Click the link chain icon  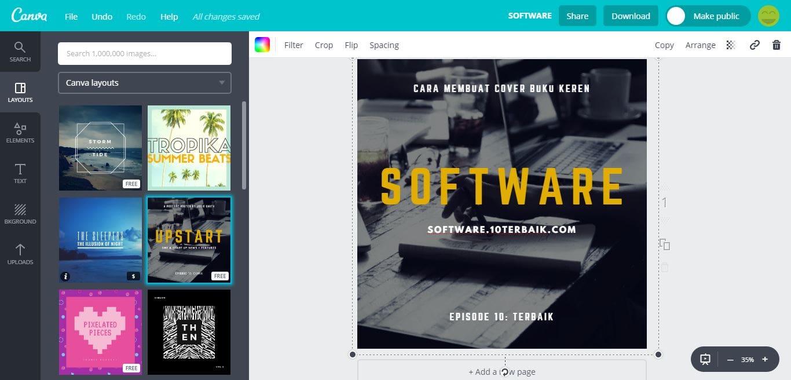point(755,45)
